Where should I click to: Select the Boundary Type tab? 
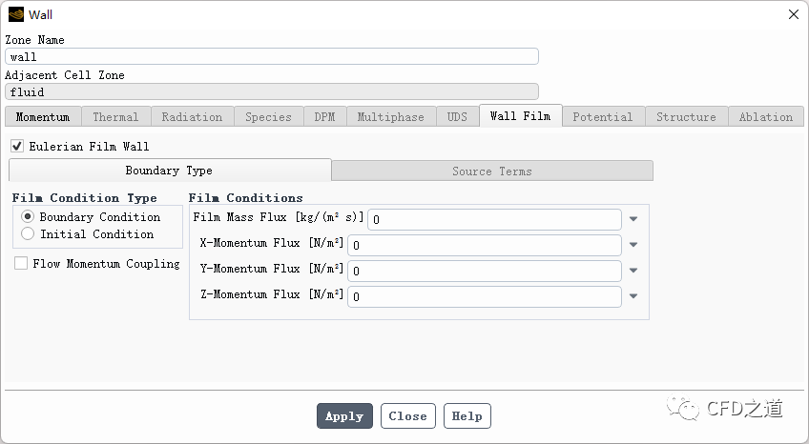(169, 171)
